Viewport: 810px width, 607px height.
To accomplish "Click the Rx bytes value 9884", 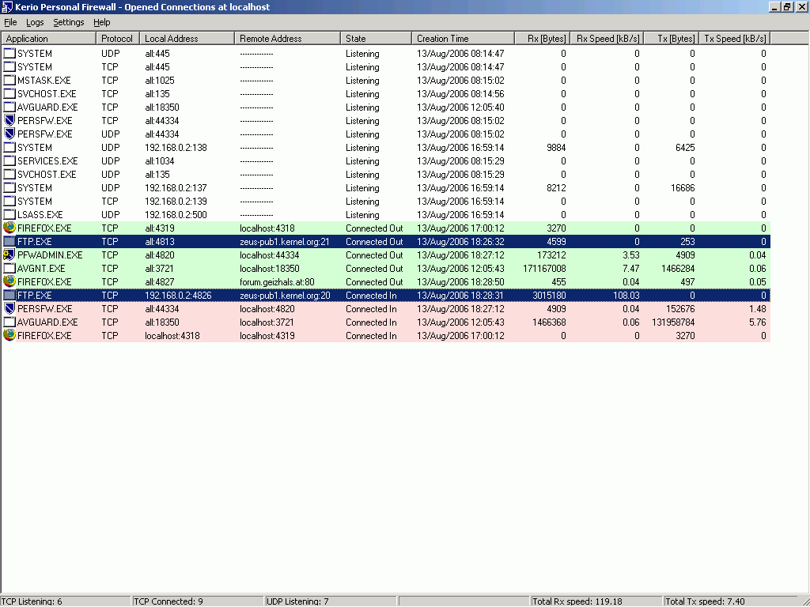I will pos(556,148).
